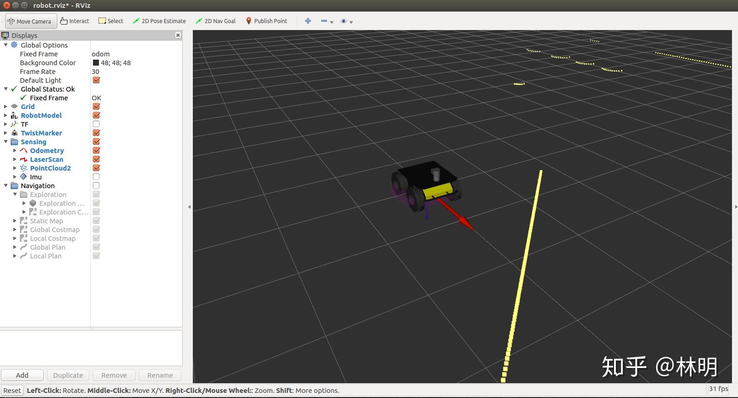Click the TwistMarker display icon
738x398 pixels.
point(14,133)
